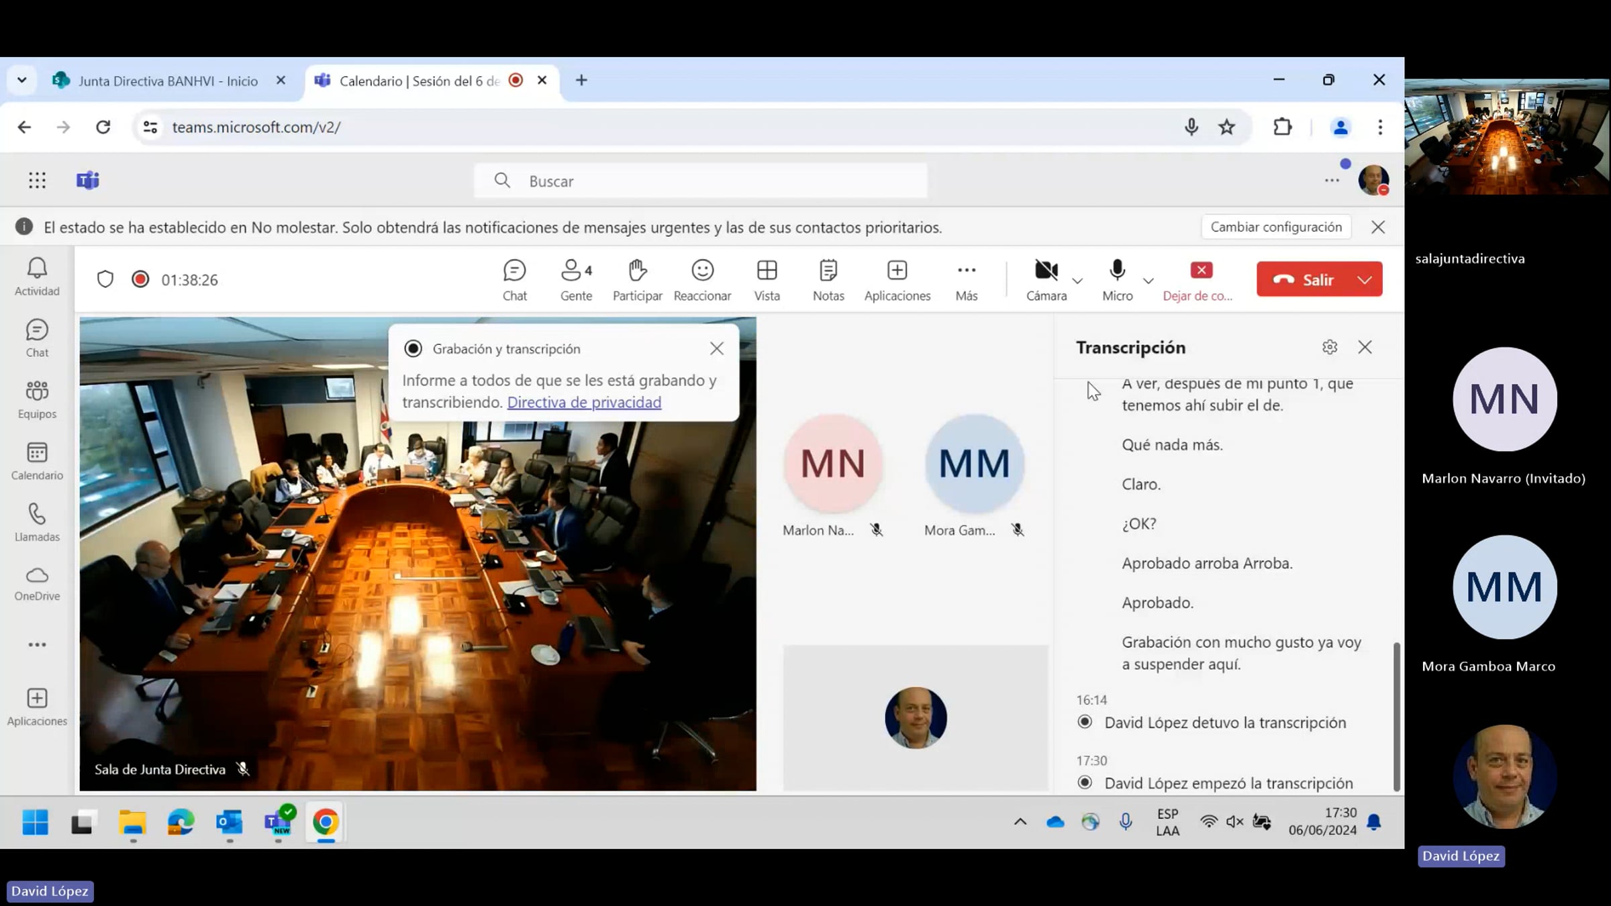Go to Equipos in sidebar
Screen dimensions: 1611x906
37,400
